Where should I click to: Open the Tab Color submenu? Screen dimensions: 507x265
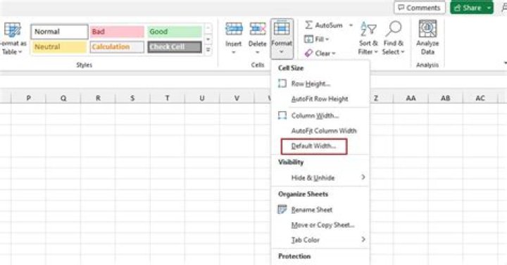click(x=320, y=240)
